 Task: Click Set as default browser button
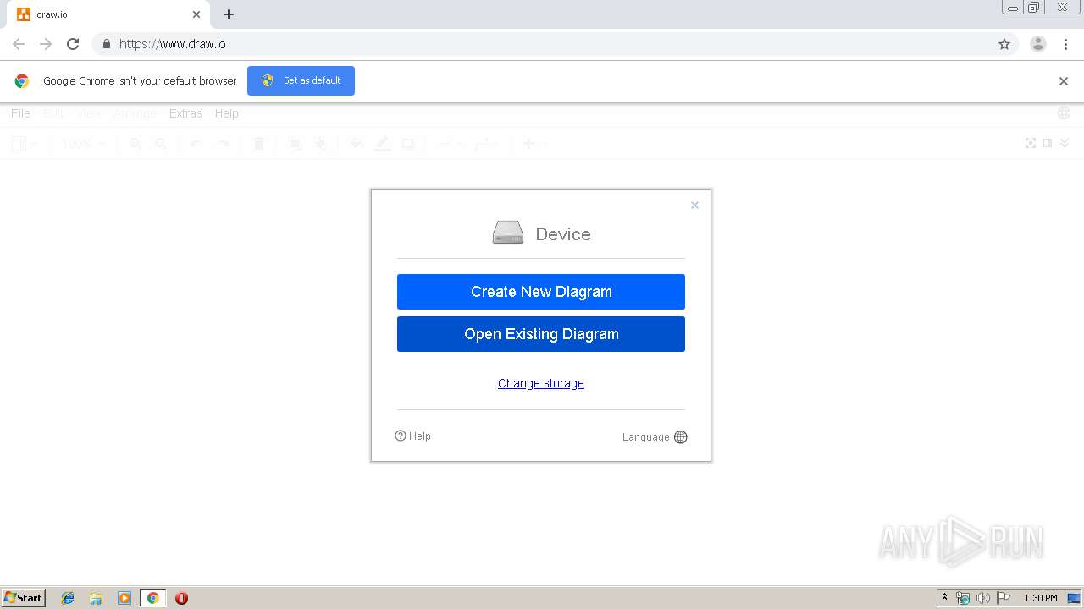(301, 80)
